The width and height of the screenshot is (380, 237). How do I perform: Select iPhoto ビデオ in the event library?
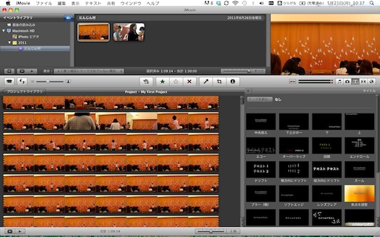[28, 37]
